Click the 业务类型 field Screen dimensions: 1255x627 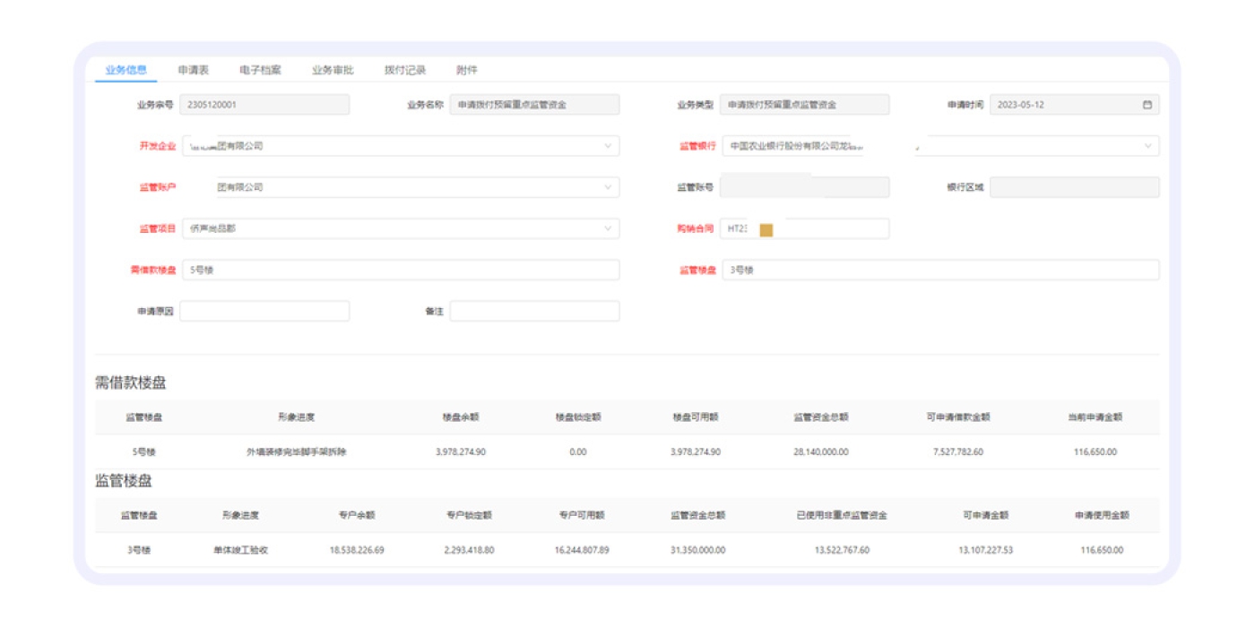pos(805,105)
